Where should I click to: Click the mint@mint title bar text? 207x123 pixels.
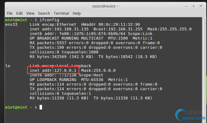click(105, 6)
